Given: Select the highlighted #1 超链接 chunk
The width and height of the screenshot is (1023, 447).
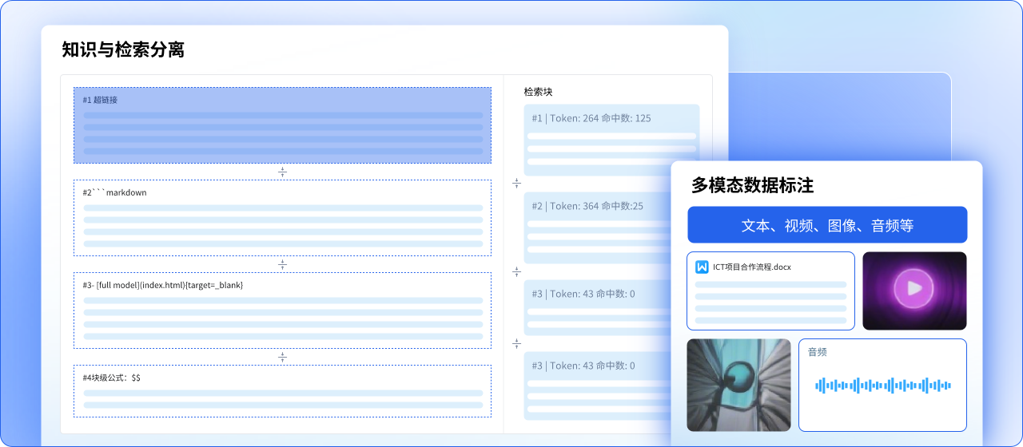Looking at the screenshot, I should point(282,125).
